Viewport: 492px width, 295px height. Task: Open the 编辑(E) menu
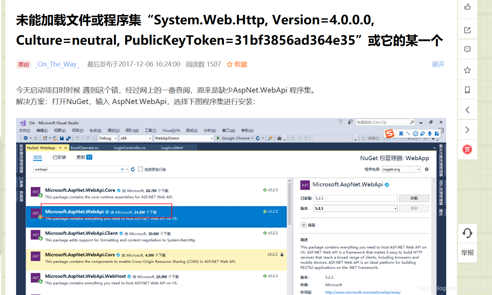[x=42, y=131]
